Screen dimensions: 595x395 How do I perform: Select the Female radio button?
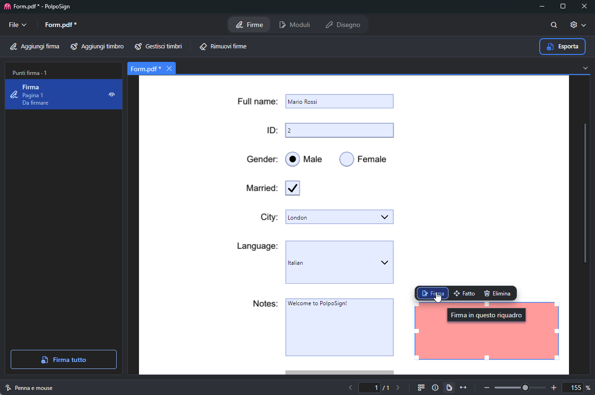click(x=347, y=159)
